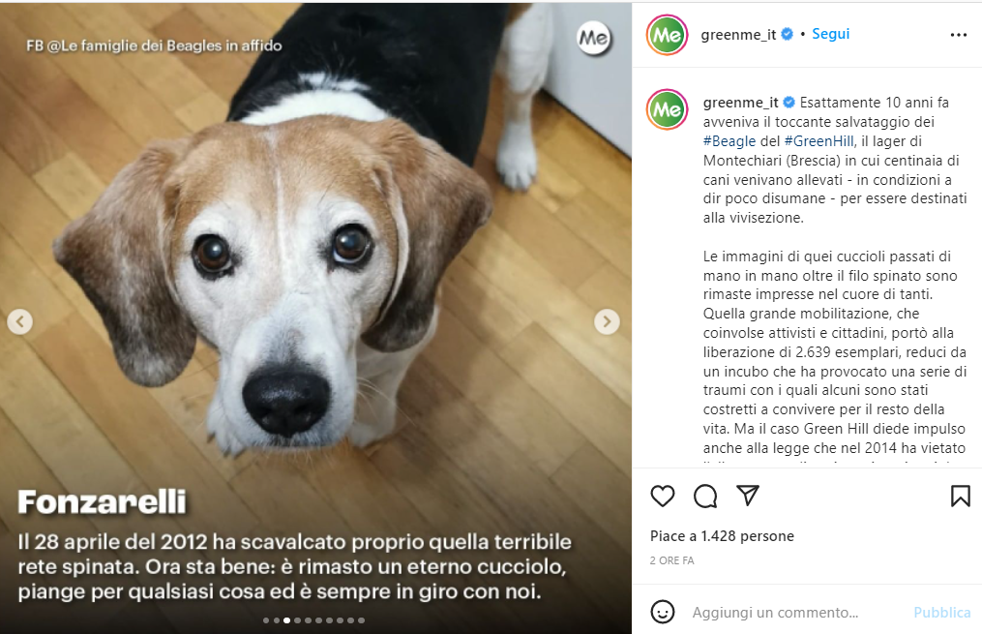Open greenme_it username in header
982x634 pixels.
pos(738,35)
